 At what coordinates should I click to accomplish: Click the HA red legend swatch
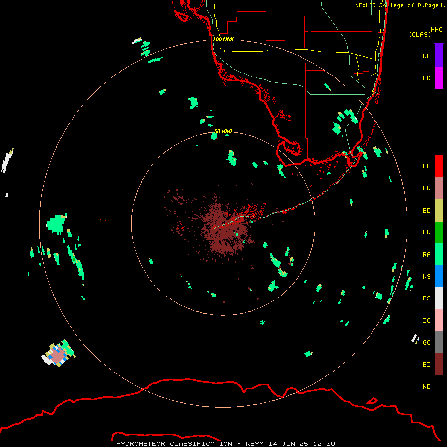pyautogui.click(x=439, y=166)
